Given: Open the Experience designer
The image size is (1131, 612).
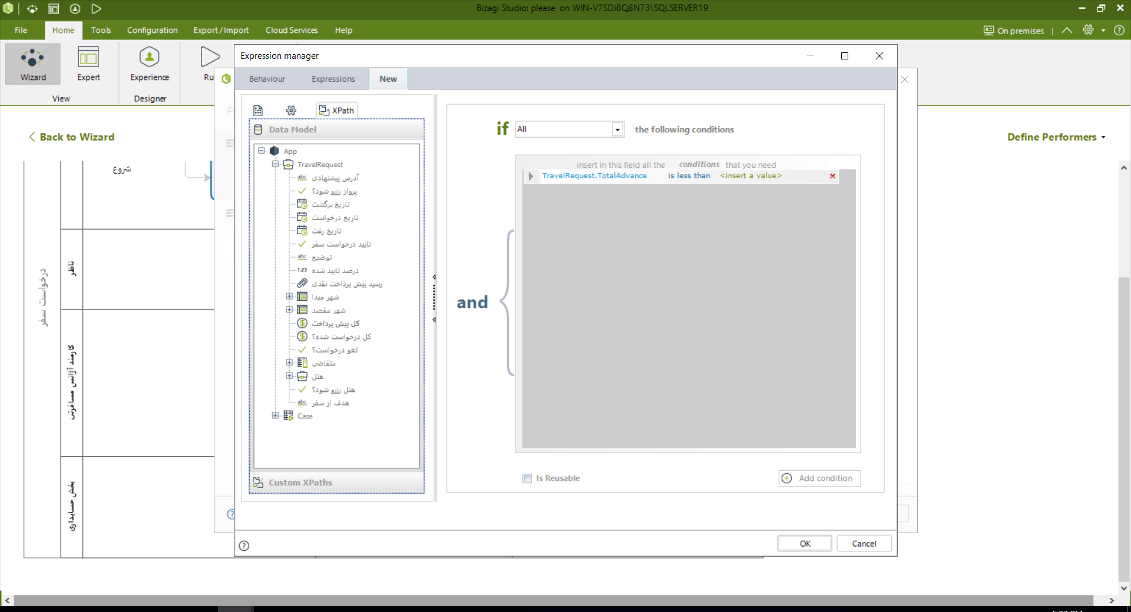Looking at the screenshot, I should 150,64.
